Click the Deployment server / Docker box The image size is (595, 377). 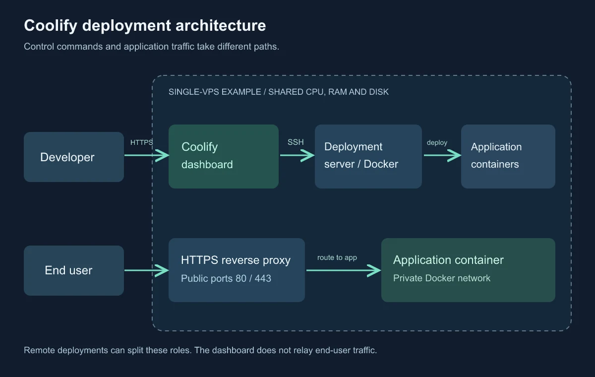click(x=368, y=156)
